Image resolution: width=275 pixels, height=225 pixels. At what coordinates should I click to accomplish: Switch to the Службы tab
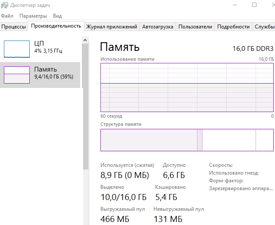click(x=264, y=27)
